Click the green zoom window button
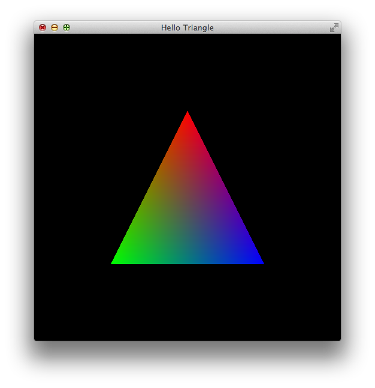 [x=66, y=28]
